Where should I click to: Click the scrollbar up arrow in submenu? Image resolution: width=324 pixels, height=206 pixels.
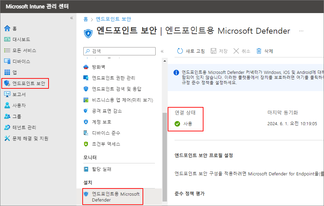coord(165,61)
